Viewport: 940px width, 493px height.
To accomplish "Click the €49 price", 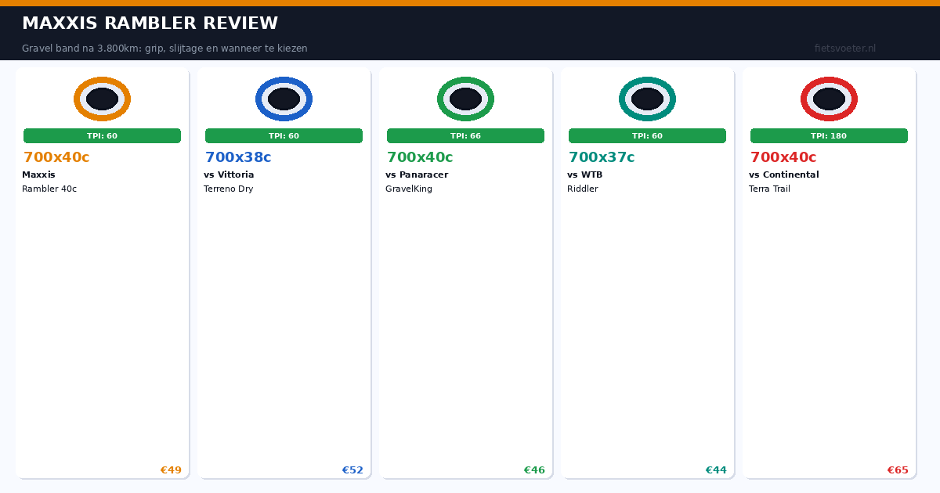I will (x=171, y=470).
